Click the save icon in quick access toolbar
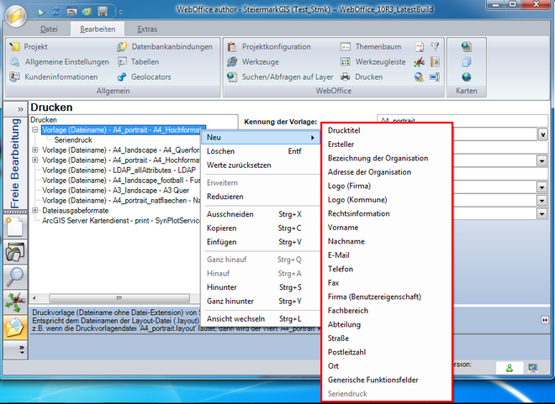This screenshot has height=404, width=555. (x=102, y=12)
